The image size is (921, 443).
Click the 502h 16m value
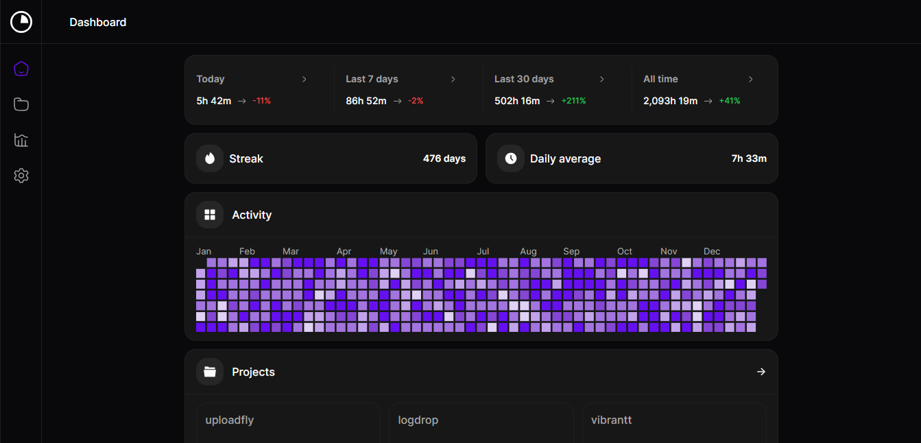point(517,101)
